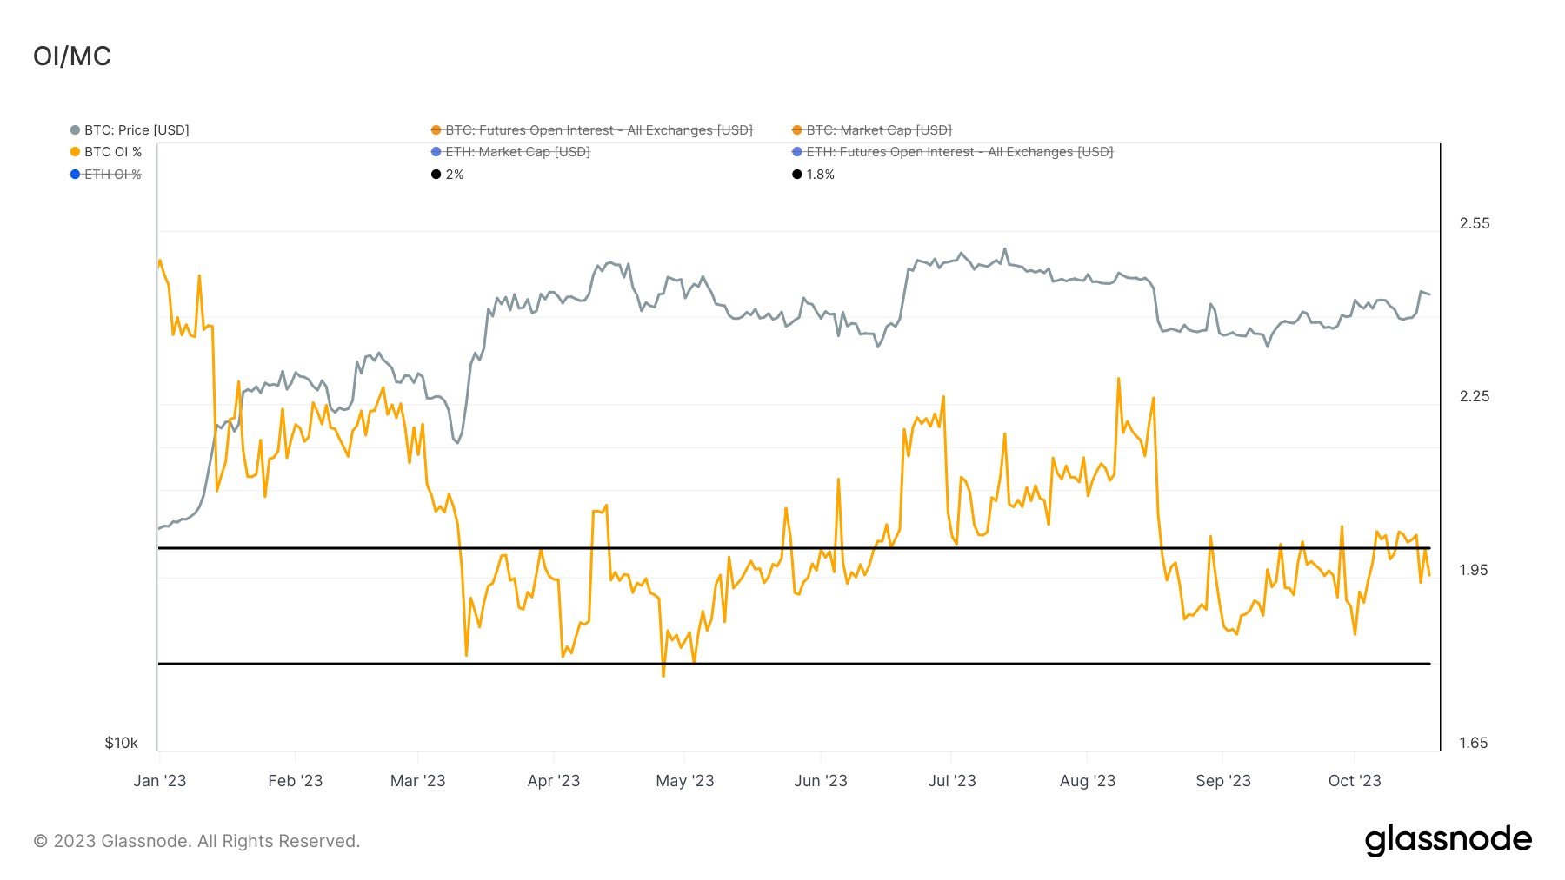
Task: Toggle the BTC: Price [USD] legend entry
Action: click(130, 130)
